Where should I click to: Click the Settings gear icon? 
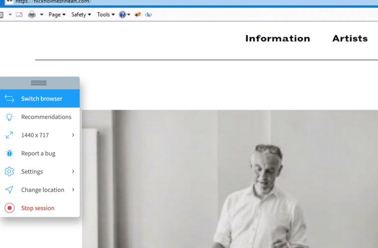9,171
